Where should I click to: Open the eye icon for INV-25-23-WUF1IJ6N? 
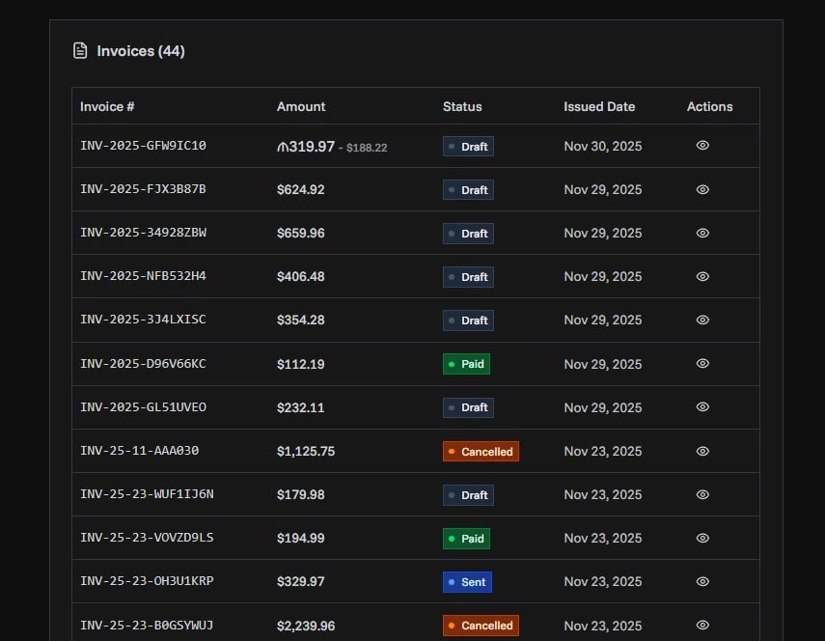[x=701, y=494]
